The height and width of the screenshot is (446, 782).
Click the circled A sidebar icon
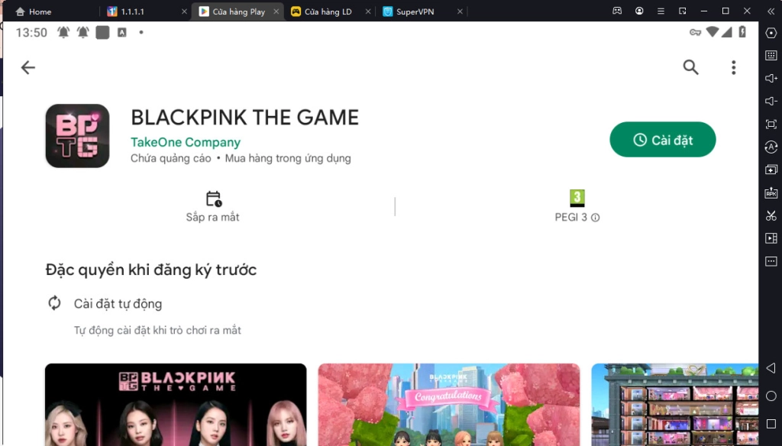coord(771,147)
